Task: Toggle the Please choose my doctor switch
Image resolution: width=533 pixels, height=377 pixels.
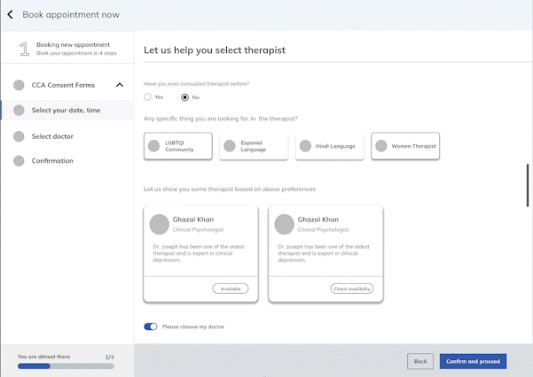Action: coord(151,327)
